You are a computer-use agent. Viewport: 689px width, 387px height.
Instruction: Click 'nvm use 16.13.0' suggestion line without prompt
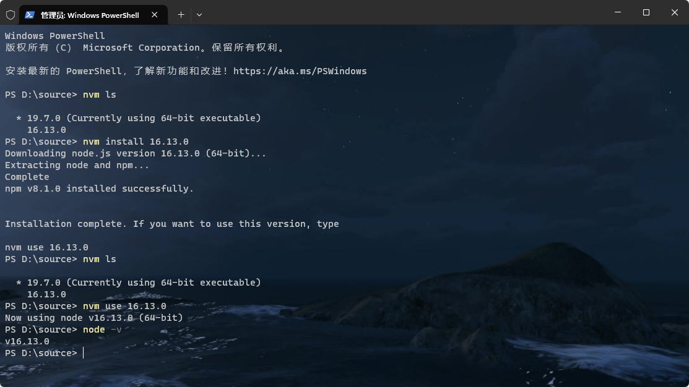coord(46,247)
